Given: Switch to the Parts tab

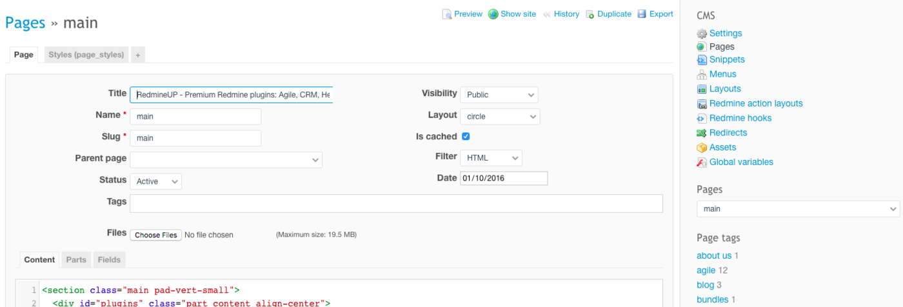Looking at the screenshot, I should 76,260.
